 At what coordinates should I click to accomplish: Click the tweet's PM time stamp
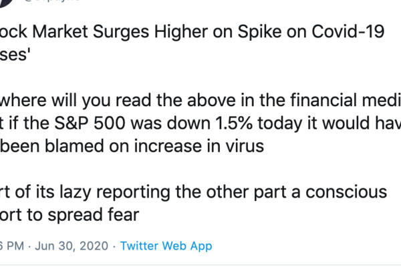click(x=15, y=246)
